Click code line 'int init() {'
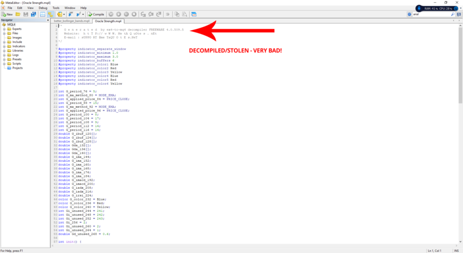The width and height of the screenshot is (463, 253). pyautogui.click(x=69, y=242)
